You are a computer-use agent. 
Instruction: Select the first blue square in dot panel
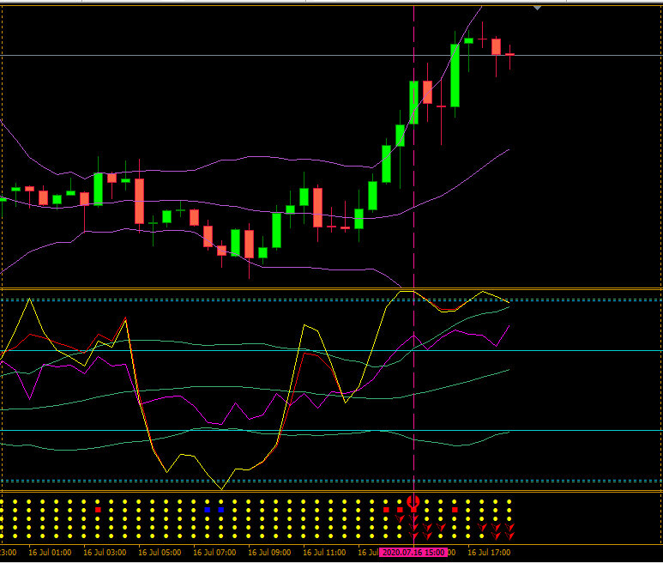208,510
